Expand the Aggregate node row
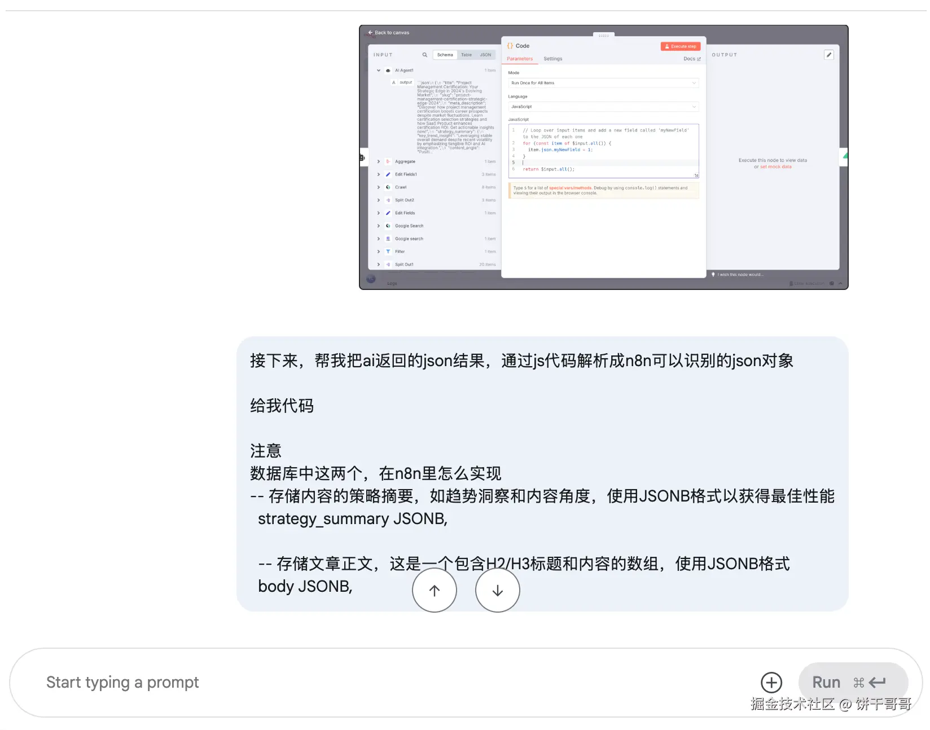The height and width of the screenshot is (730, 930). pos(379,161)
